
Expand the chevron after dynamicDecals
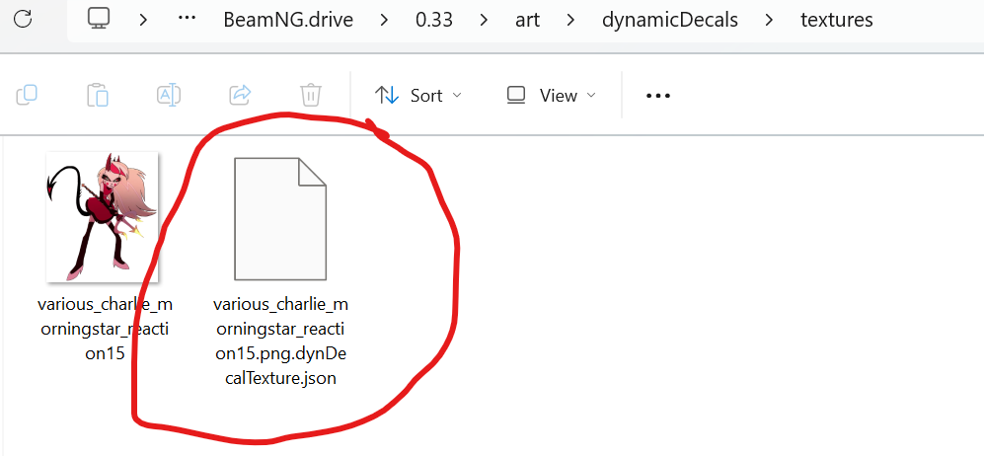coord(770,20)
